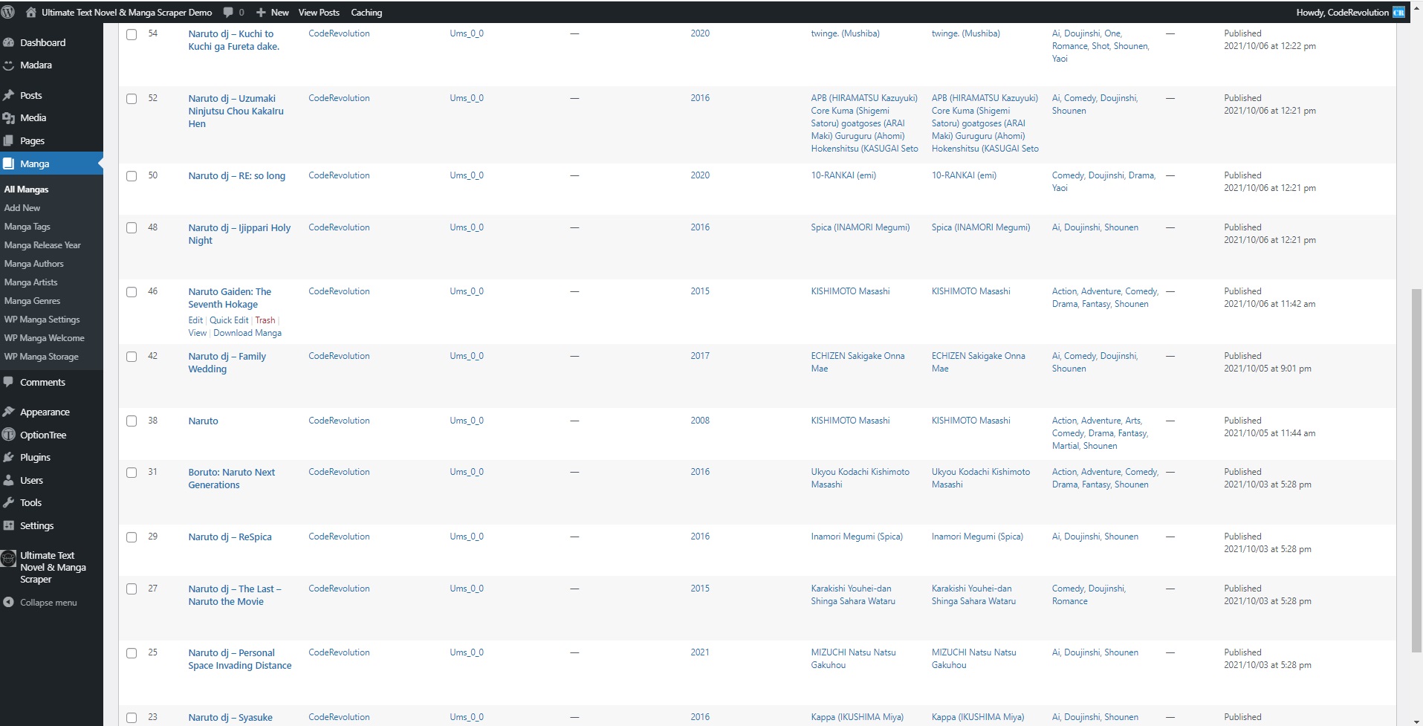The width and height of the screenshot is (1423, 726).
Task: Click the page's vertical scrollbar thumb
Action: coord(1416,470)
